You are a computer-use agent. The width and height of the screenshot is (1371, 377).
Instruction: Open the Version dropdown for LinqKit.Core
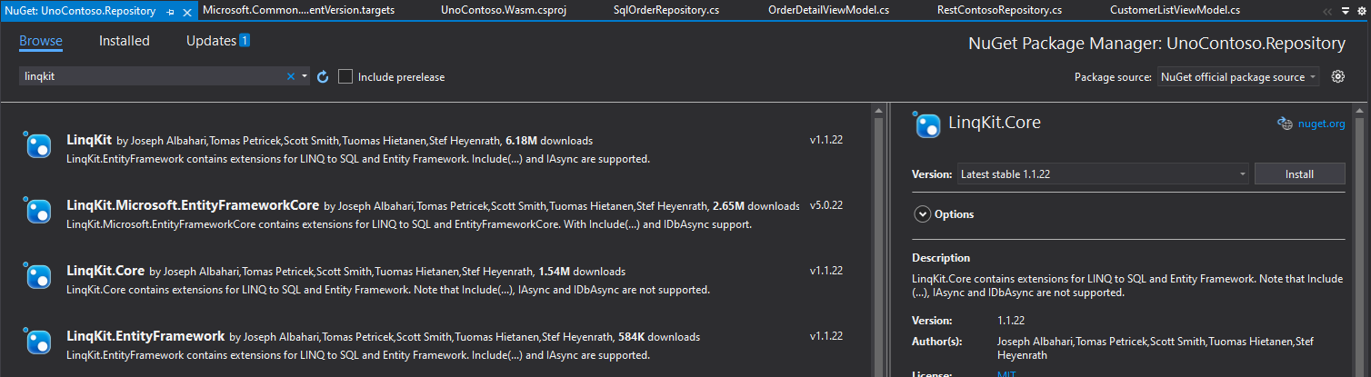click(x=1103, y=174)
